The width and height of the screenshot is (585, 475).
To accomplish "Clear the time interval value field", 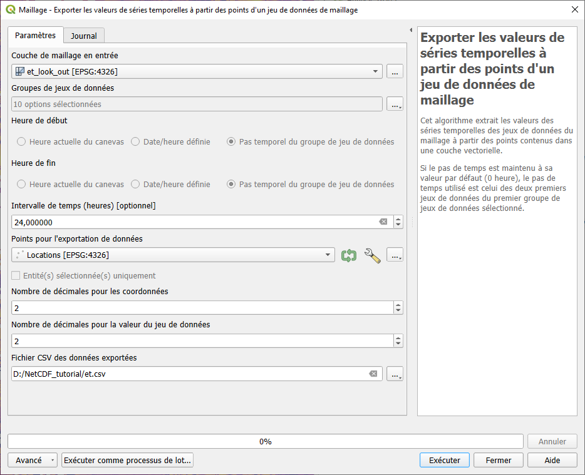I will [x=383, y=222].
